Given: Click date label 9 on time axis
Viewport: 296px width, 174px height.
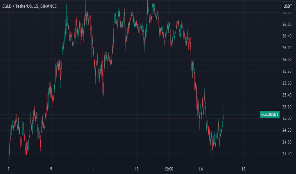Looking at the screenshot, I should (x=51, y=169).
